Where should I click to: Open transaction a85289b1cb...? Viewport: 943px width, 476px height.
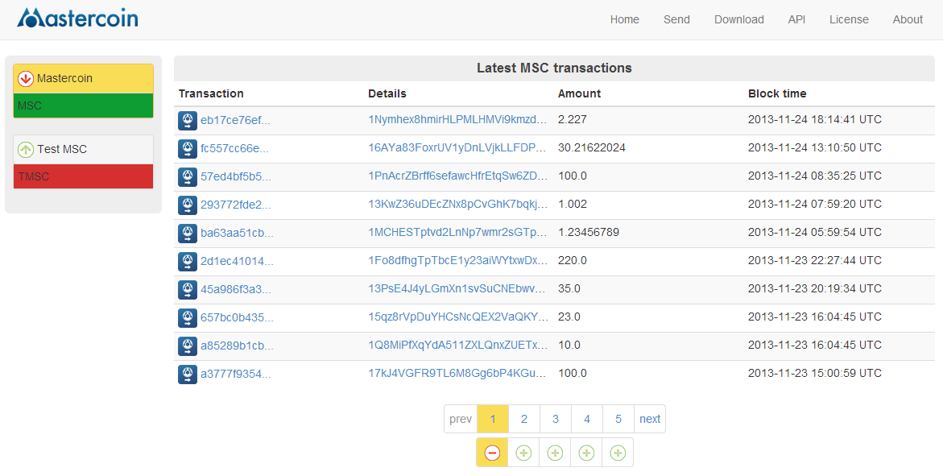[x=237, y=346]
